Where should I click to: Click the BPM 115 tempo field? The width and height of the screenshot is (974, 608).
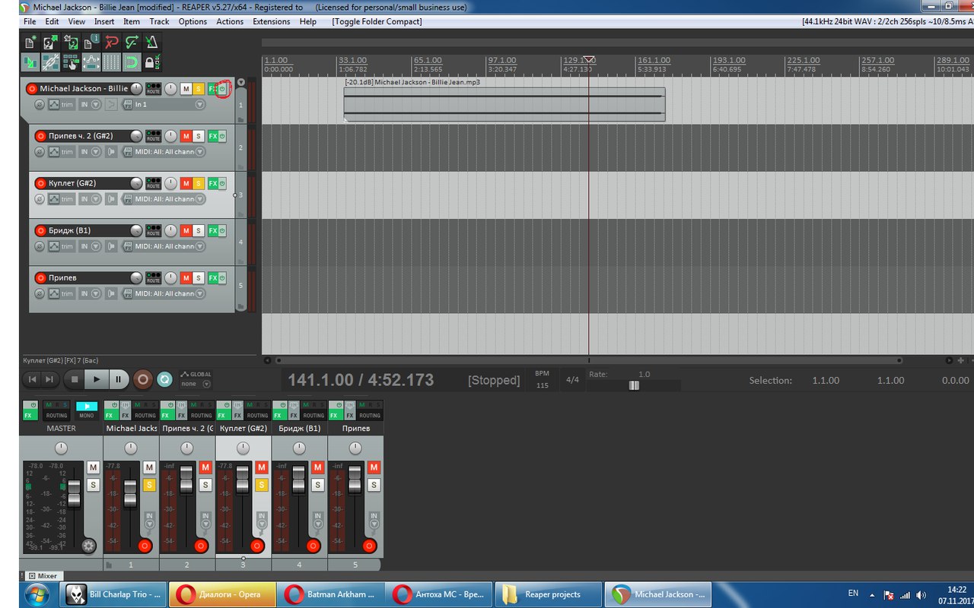click(x=542, y=380)
